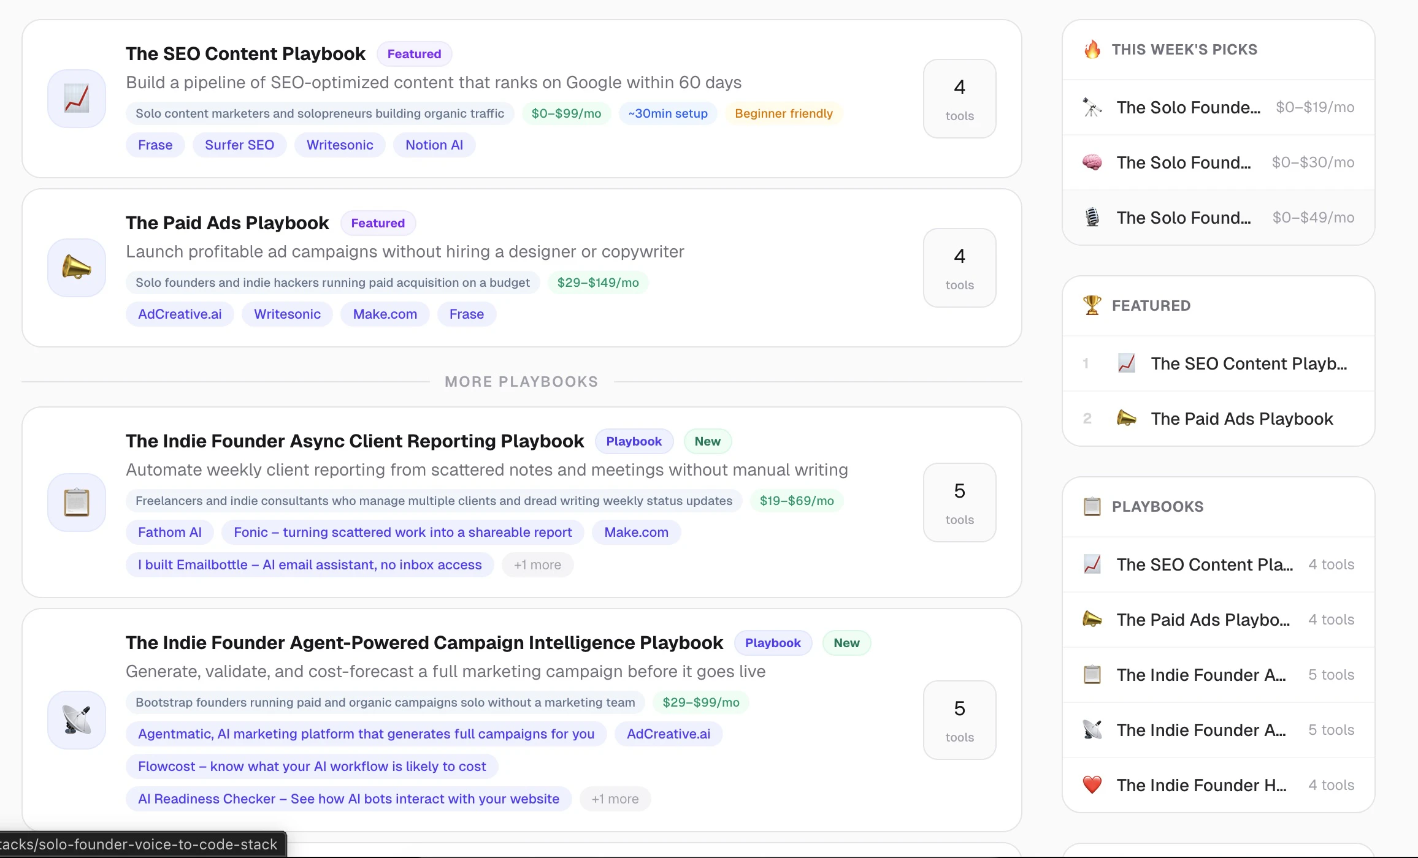1418x858 pixels.
Task: Expand the "+1 more" tag on the Campaign Intelligence Playbook
Action: [x=615, y=799]
